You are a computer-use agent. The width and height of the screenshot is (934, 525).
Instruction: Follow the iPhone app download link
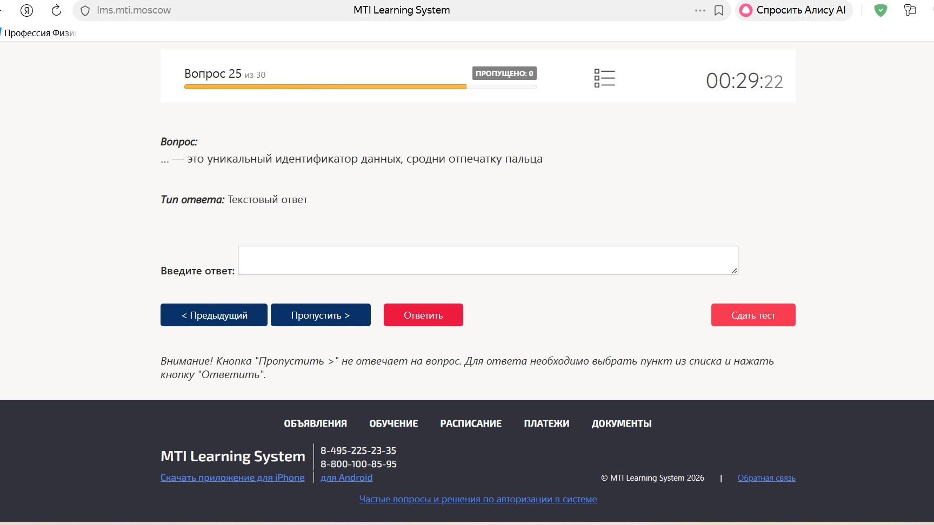tap(232, 477)
